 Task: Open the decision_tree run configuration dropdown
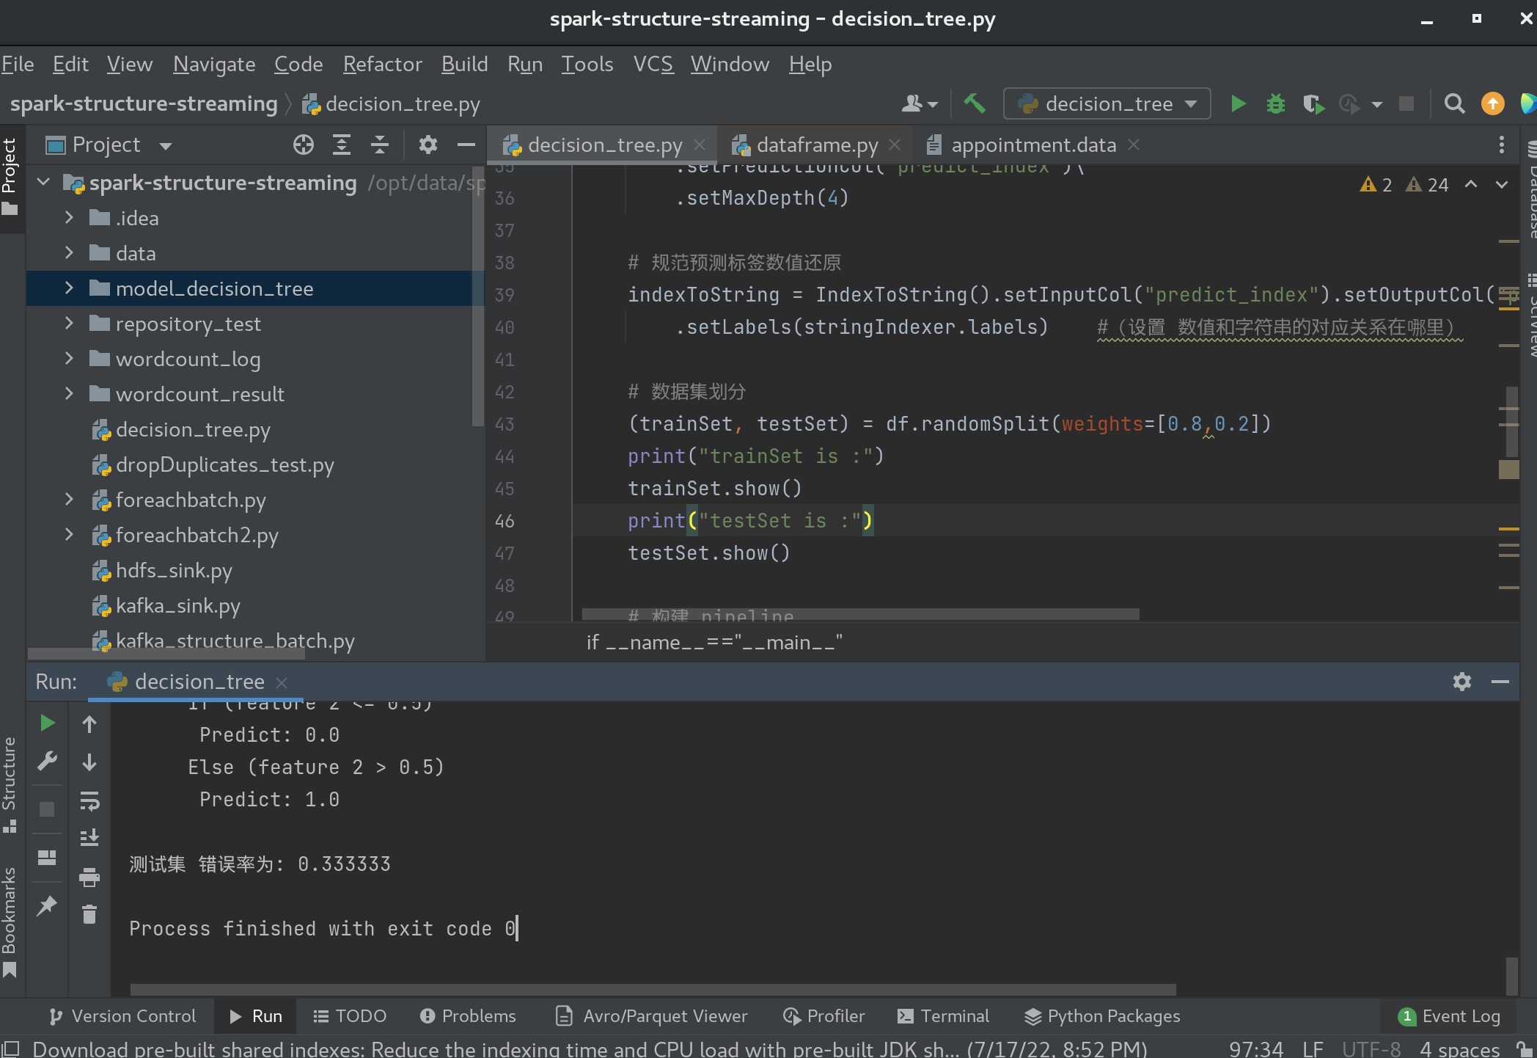point(1107,104)
